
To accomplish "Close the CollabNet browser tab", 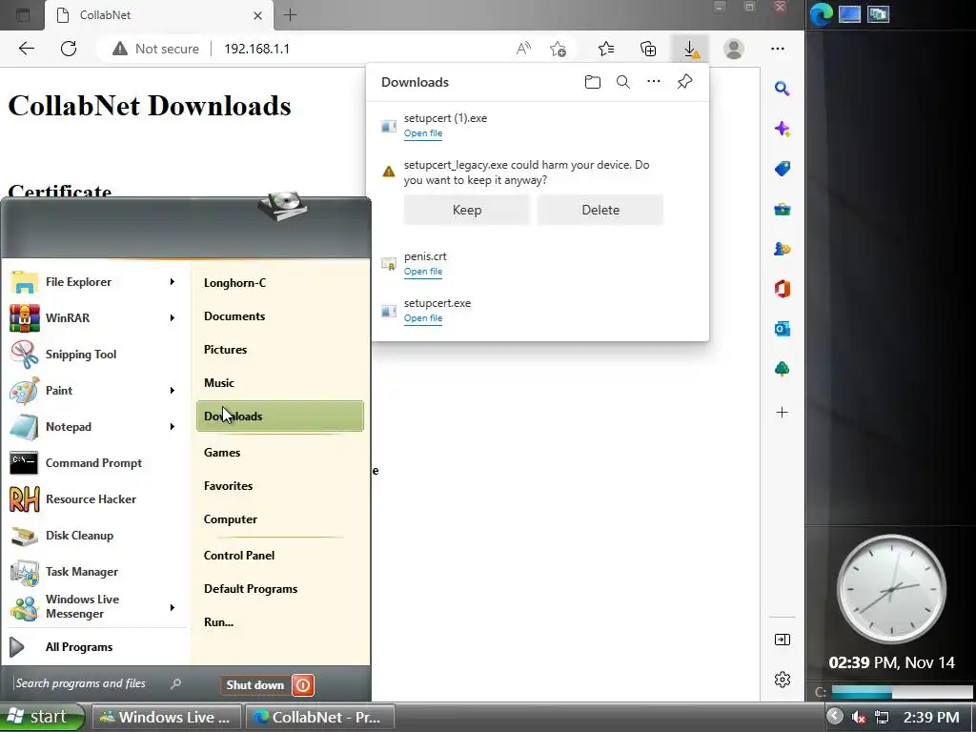I will pyautogui.click(x=257, y=15).
